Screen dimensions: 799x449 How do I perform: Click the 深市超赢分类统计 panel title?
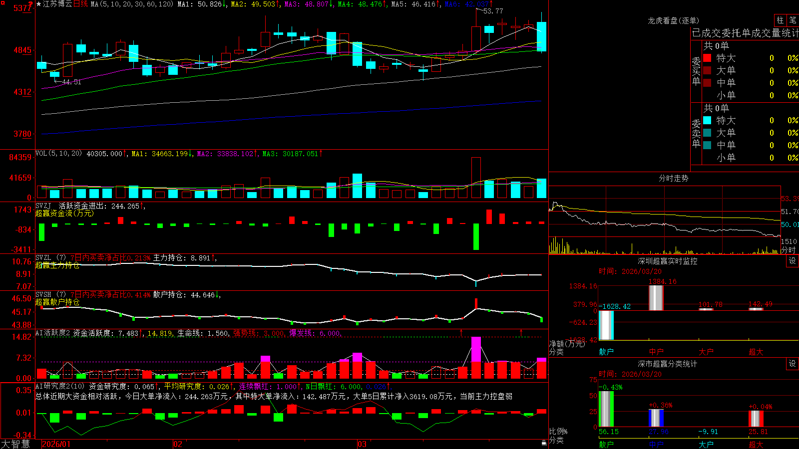point(668,364)
